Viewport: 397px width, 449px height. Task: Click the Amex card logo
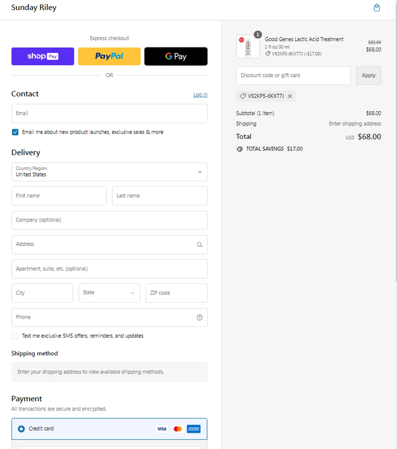[x=194, y=429]
